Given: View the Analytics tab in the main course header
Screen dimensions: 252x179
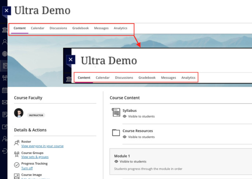Looking at the screenshot, I should pos(121,28).
